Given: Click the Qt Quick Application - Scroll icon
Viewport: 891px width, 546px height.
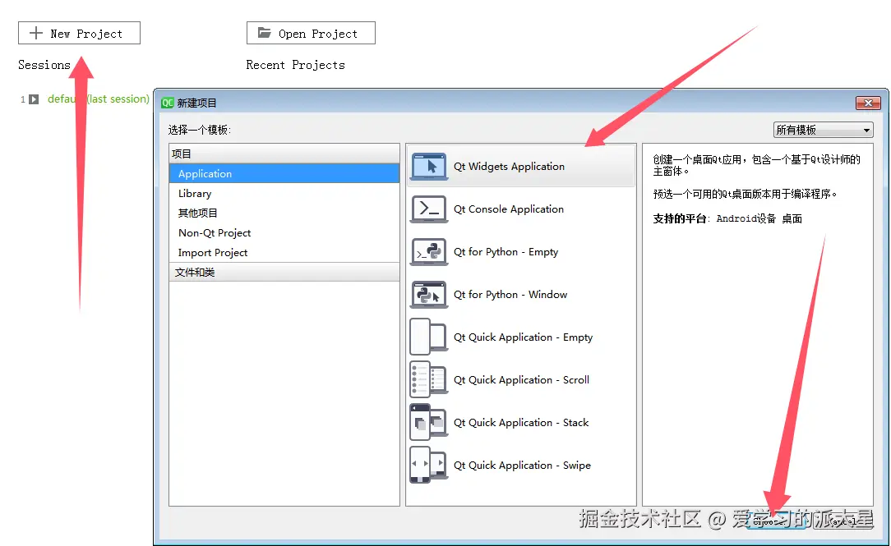Looking at the screenshot, I should point(429,379).
